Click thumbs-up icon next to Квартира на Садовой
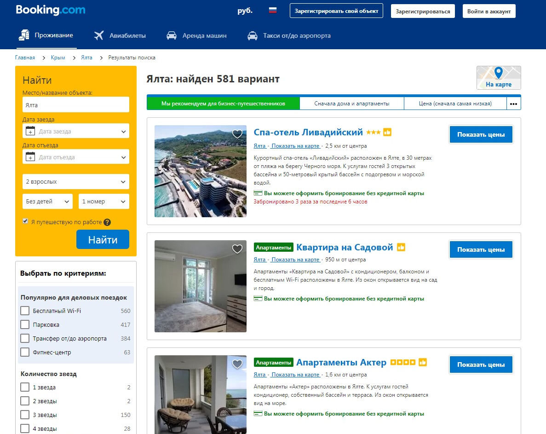Viewport: 546px width, 434px height. point(401,247)
